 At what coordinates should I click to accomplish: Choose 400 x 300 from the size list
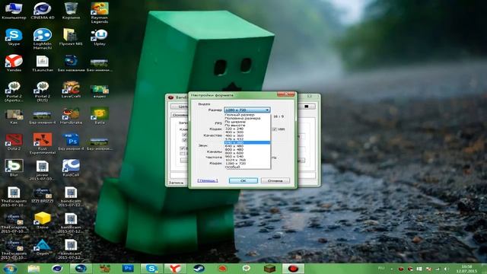point(247,132)
